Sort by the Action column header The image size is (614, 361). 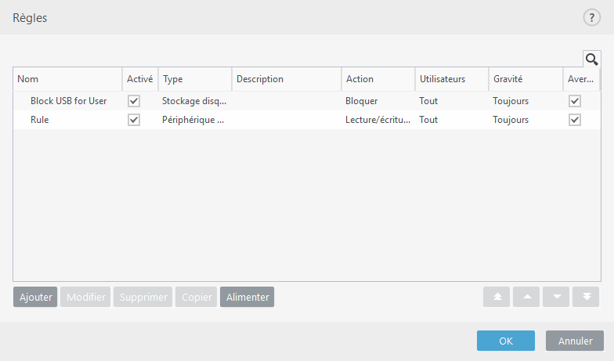pos(378,79)
